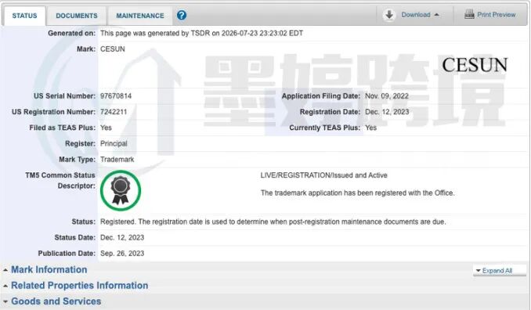
Task: Open the MAINTENANCE tab
Action: pos(140,16)
